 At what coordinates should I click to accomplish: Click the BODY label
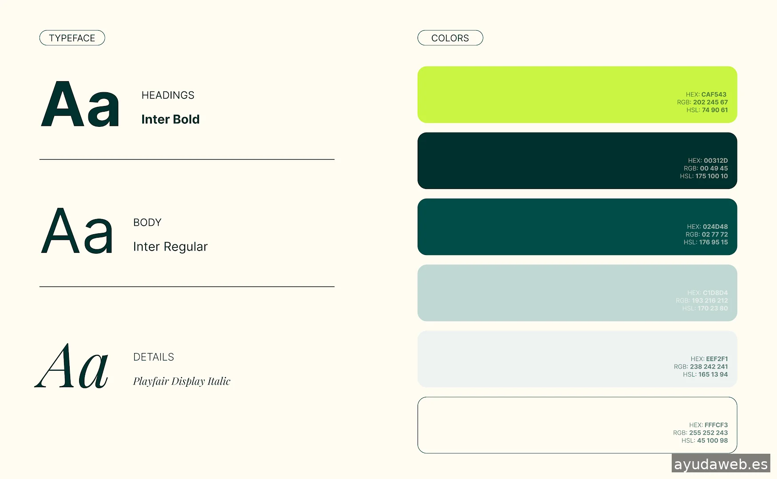point(147,223)
